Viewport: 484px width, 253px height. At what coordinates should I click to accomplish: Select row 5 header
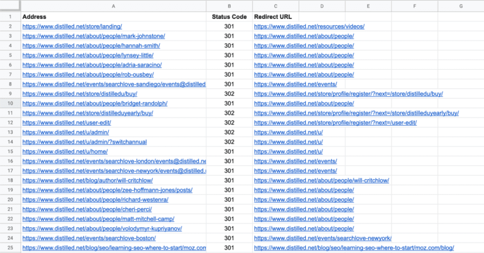coord(10,55)
